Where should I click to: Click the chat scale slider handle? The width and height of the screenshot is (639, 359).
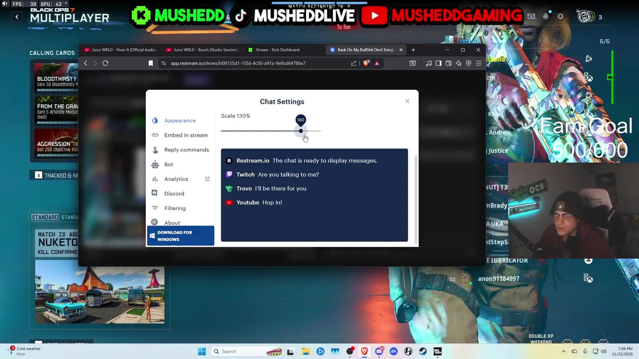[x=301, y=131]
